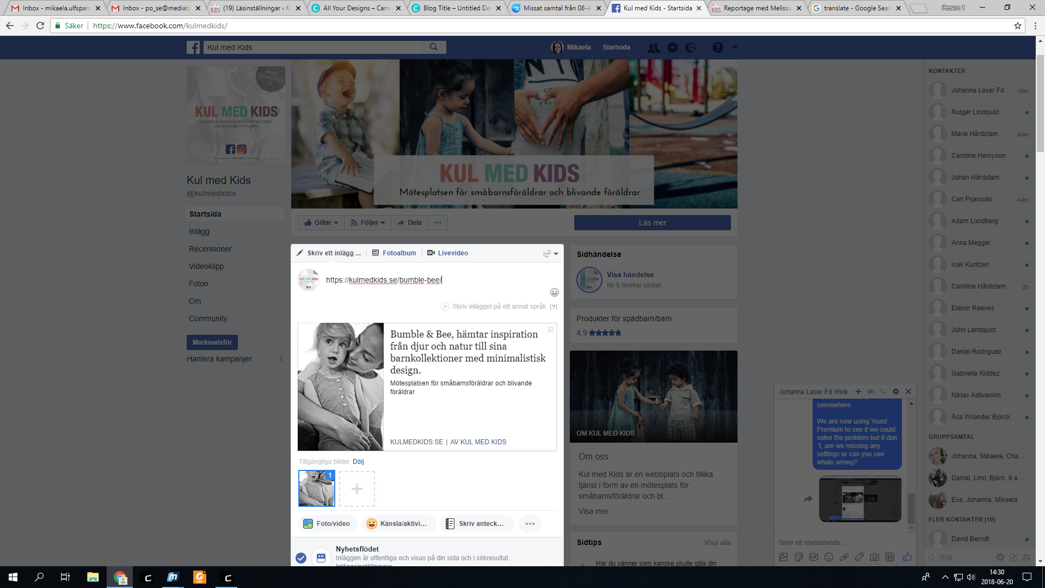Start video call in Johanna chat window
1045x588 pixels.
(871, 391)
